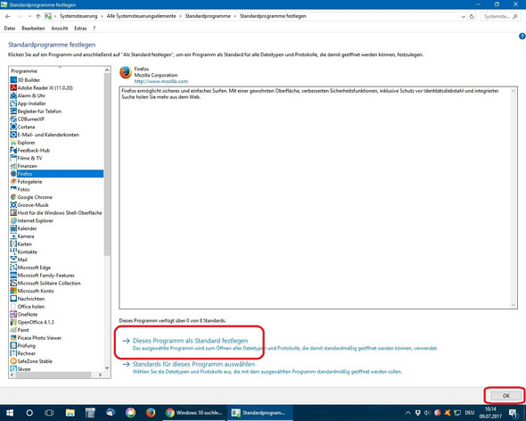
Task: Select Filme & TV in the list
Action: click(29, 158)
